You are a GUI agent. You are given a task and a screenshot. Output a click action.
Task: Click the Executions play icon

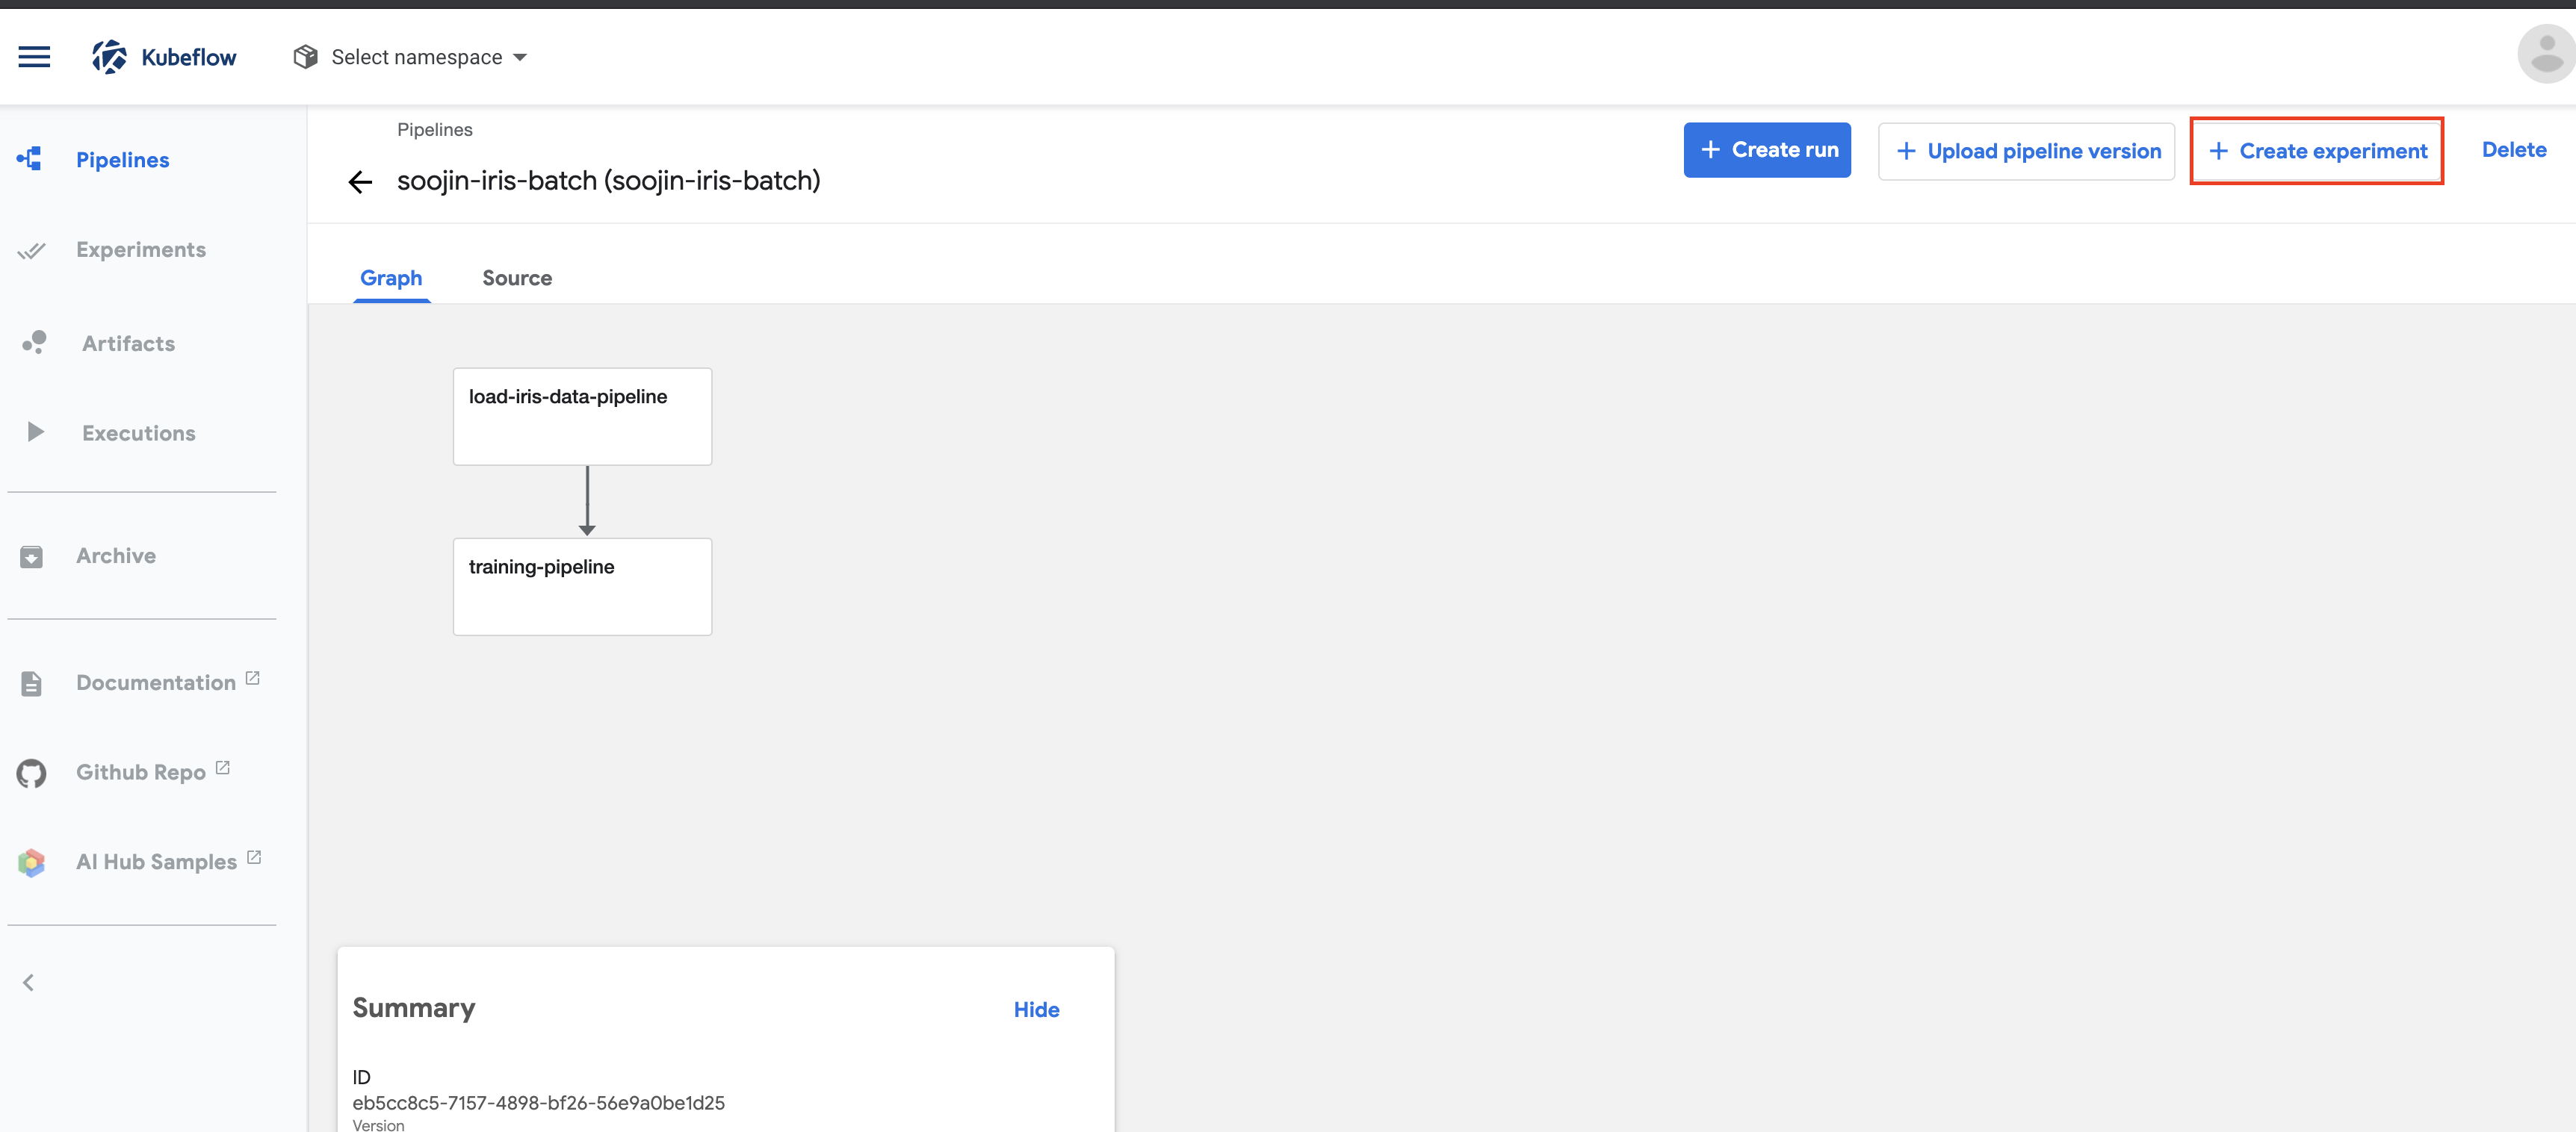tap(35, 432)
